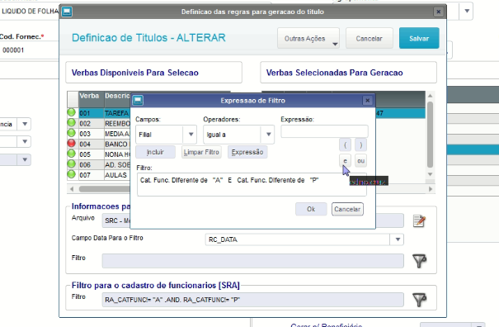
Task: Click Cancelar in Definicao de Titulos header
Action: tap(370, 38)
